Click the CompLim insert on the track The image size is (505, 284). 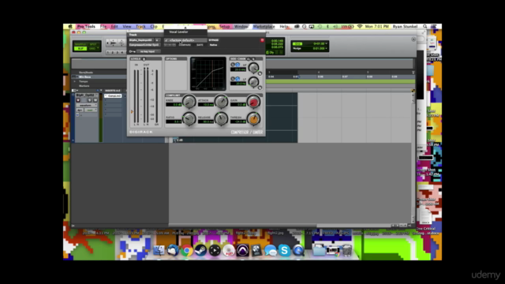113,96
